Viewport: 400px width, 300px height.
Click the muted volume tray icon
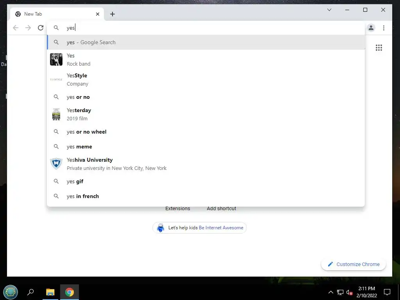pyautogui.click(x=350, y=292)
